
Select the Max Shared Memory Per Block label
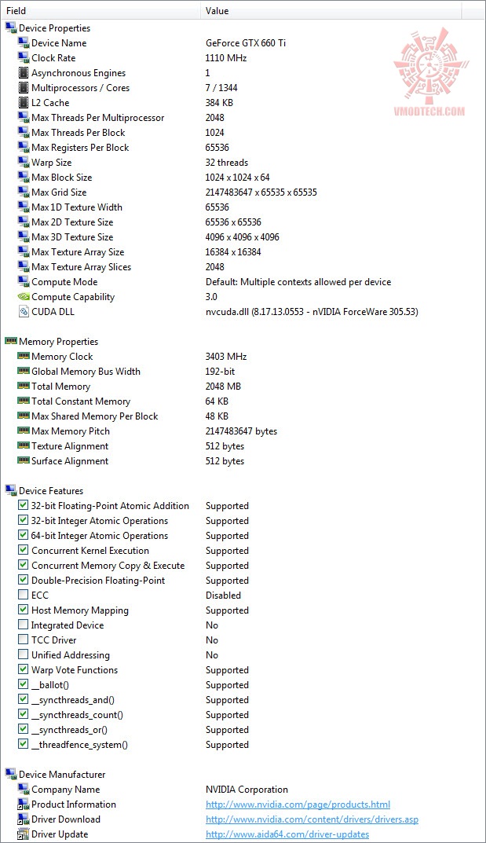94,416
